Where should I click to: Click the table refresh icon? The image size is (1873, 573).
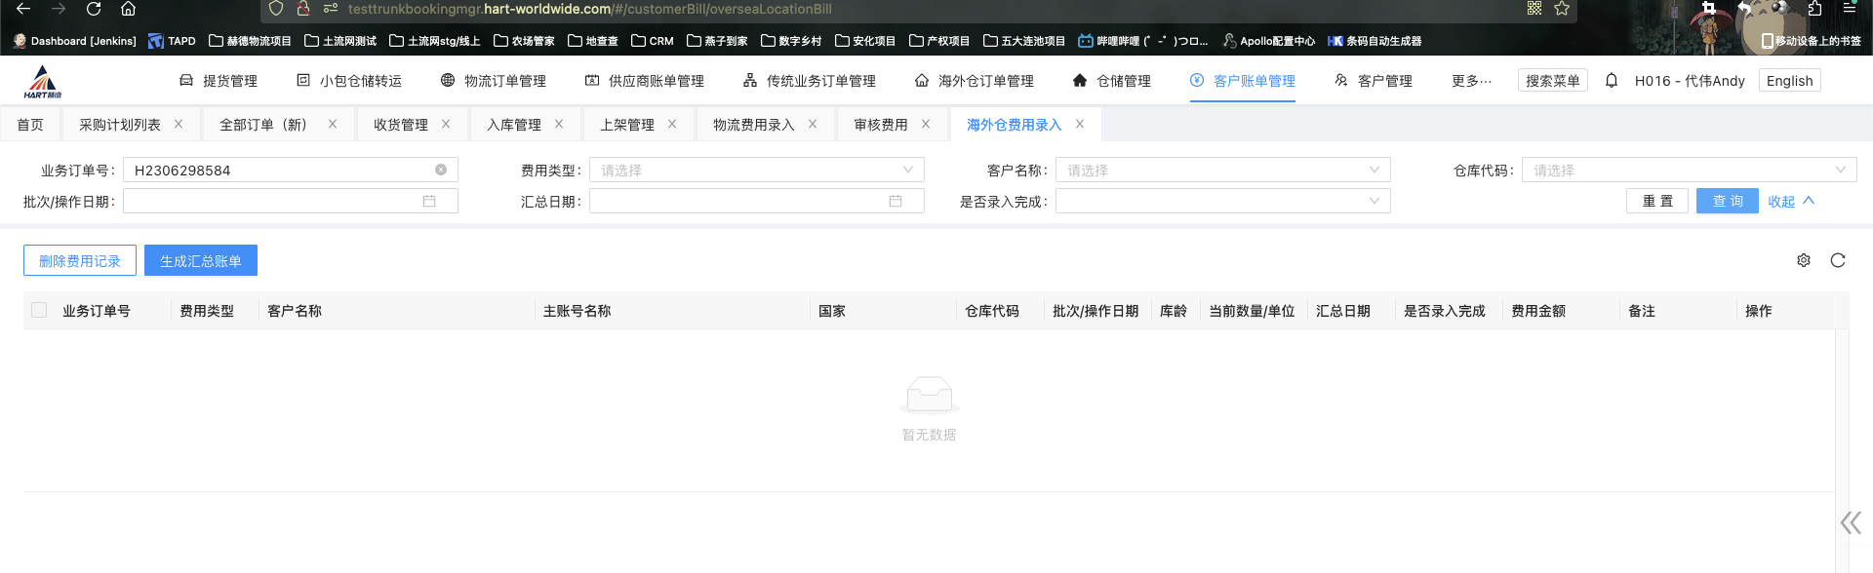tap(1838, 260)
